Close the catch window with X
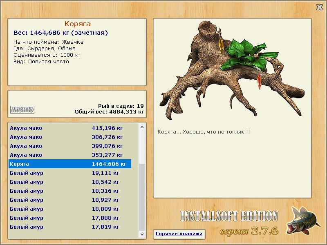 (320, 7)
